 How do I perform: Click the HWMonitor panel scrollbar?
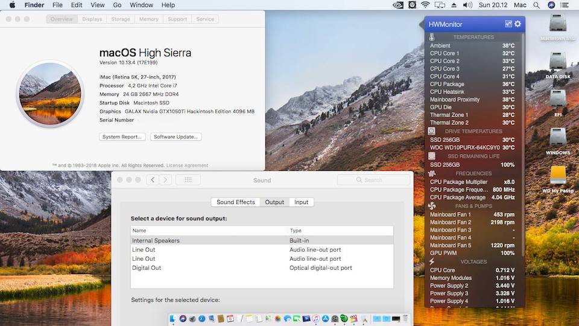click(x=523, y=144)
